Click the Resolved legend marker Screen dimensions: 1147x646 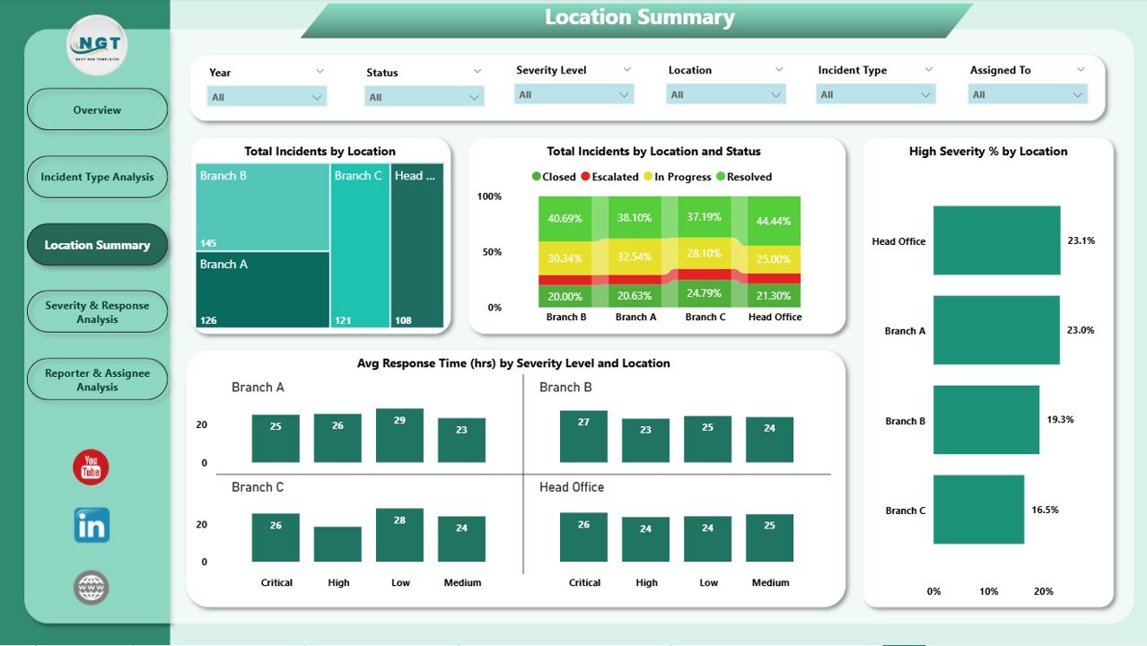[722, 178]
